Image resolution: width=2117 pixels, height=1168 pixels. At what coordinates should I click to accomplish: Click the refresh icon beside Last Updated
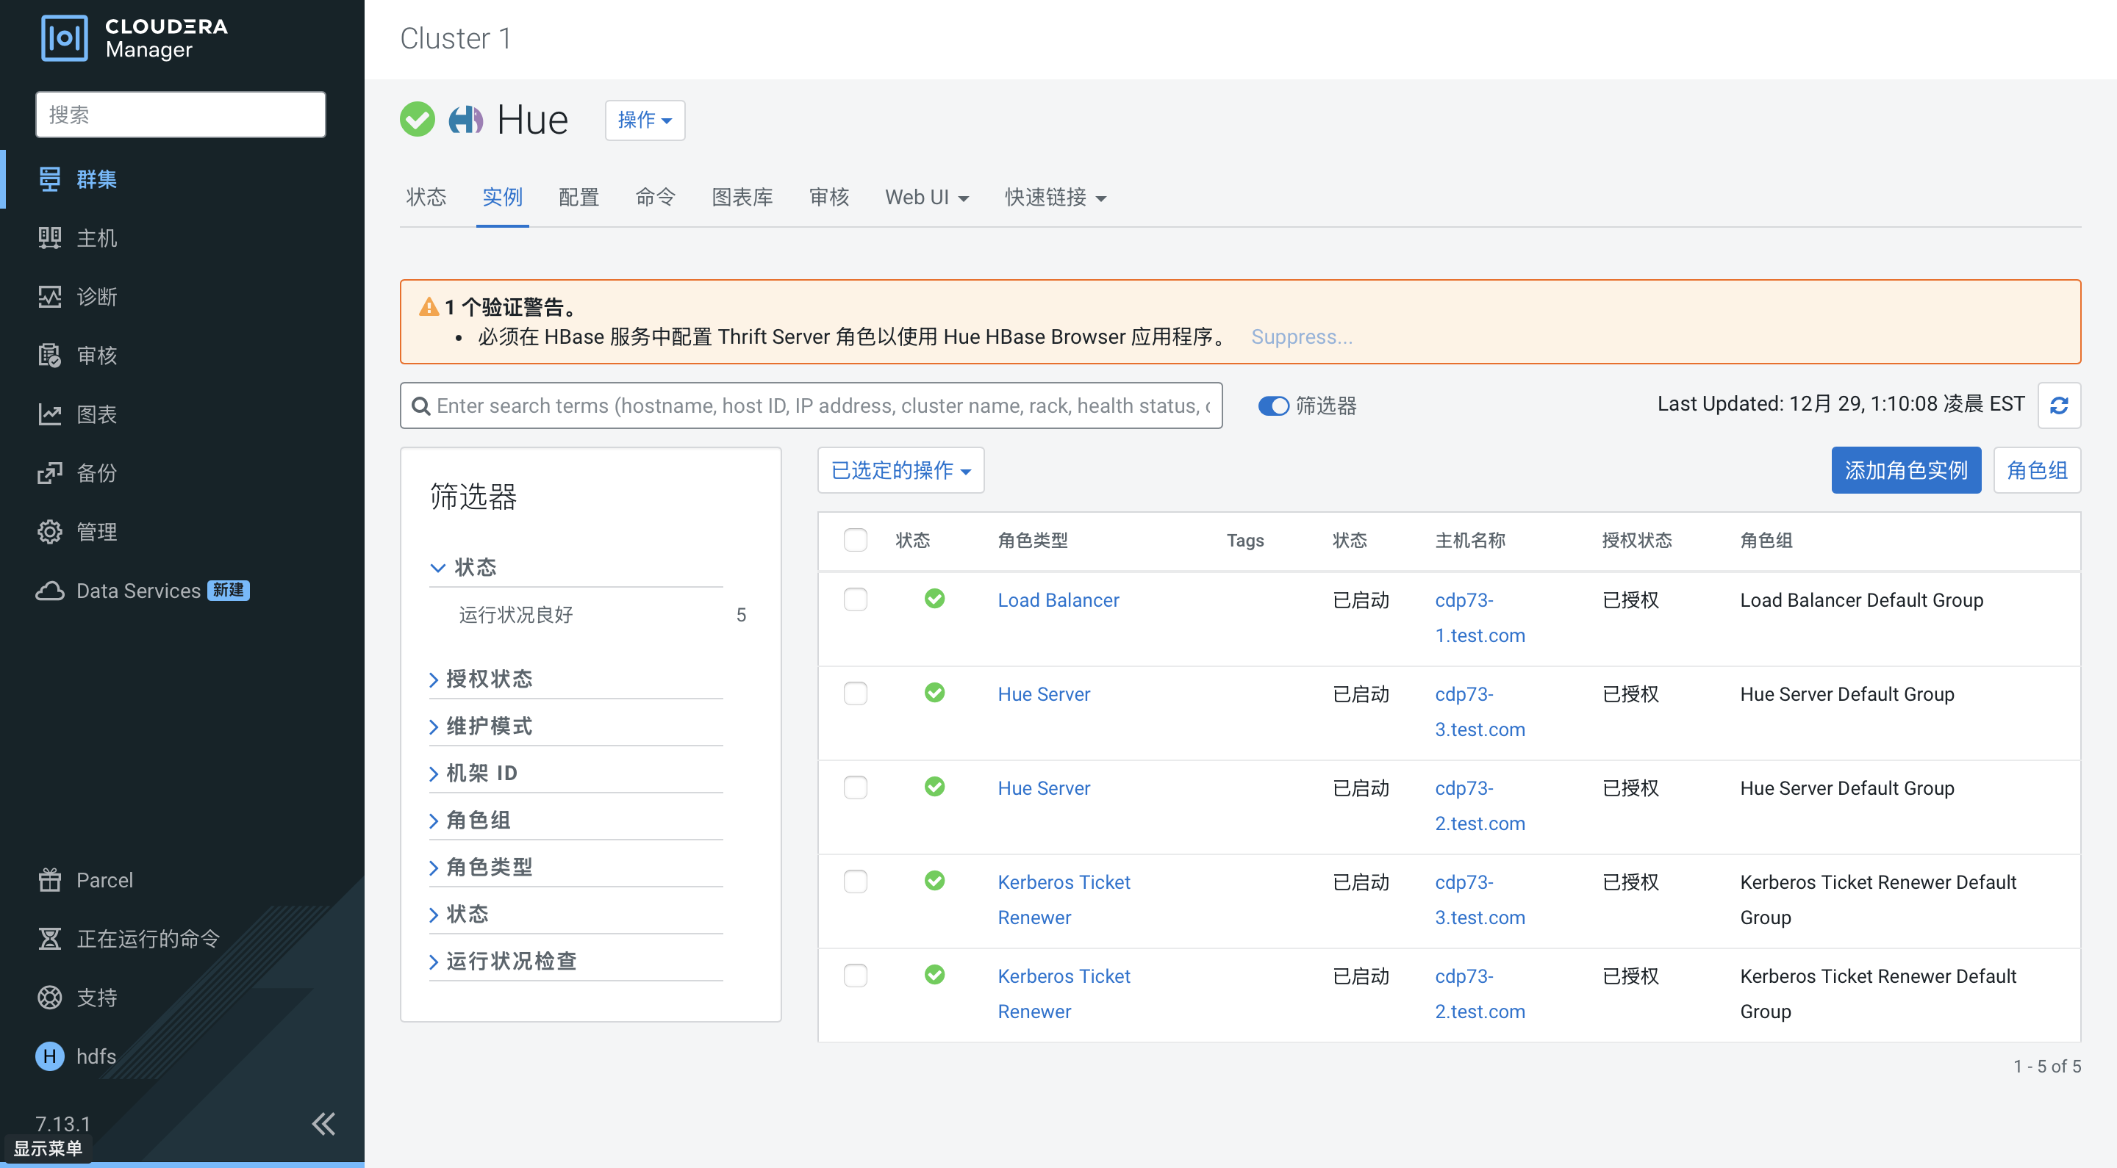(x=2058, y=405)
